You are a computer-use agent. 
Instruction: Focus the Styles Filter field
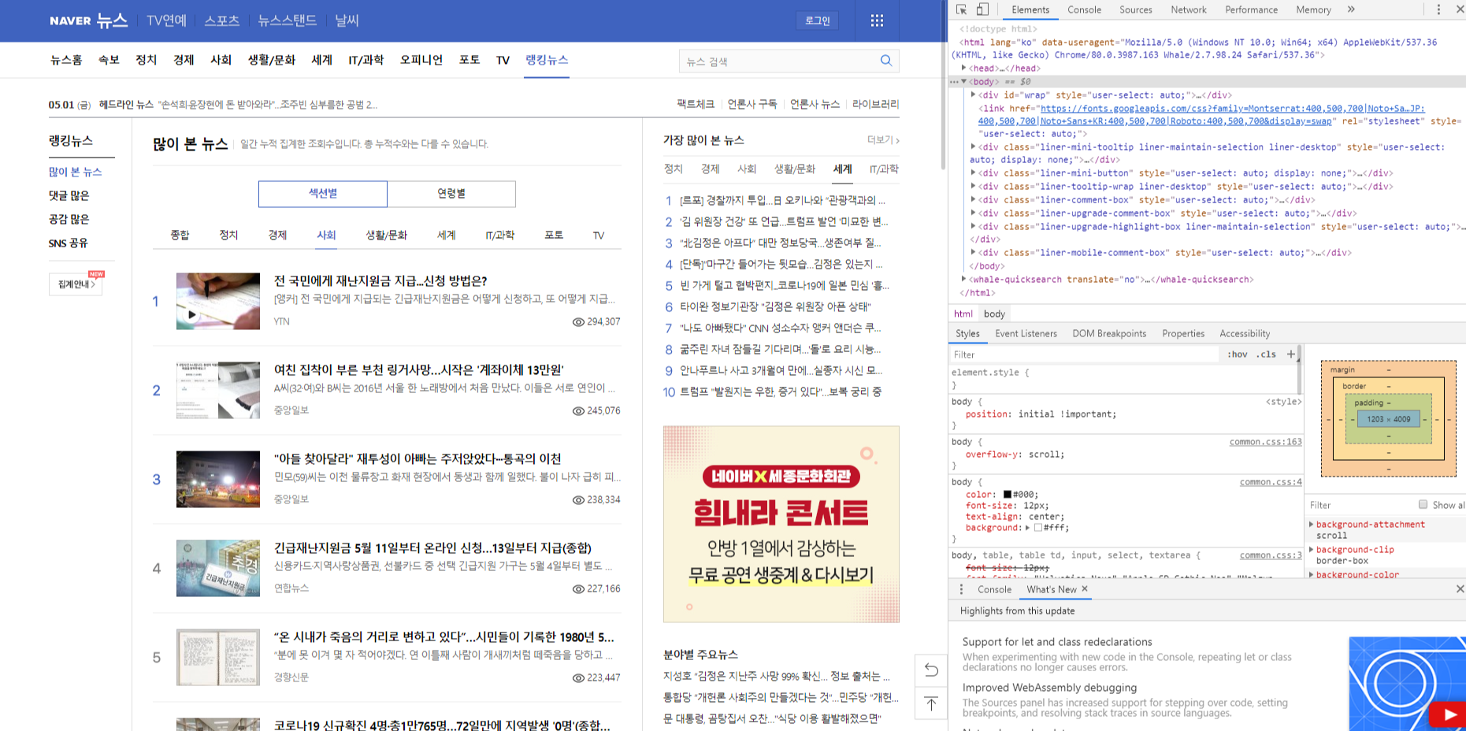(x=1084, y=354)
